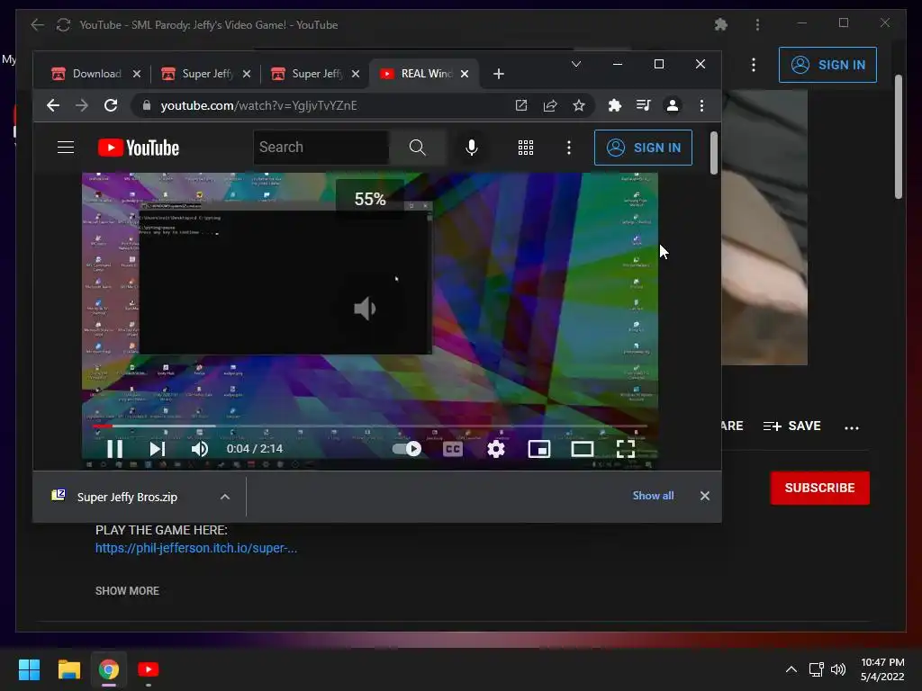Open Super Jeffy Bros.zip download

pyautogui.click(x=127, y=497)
